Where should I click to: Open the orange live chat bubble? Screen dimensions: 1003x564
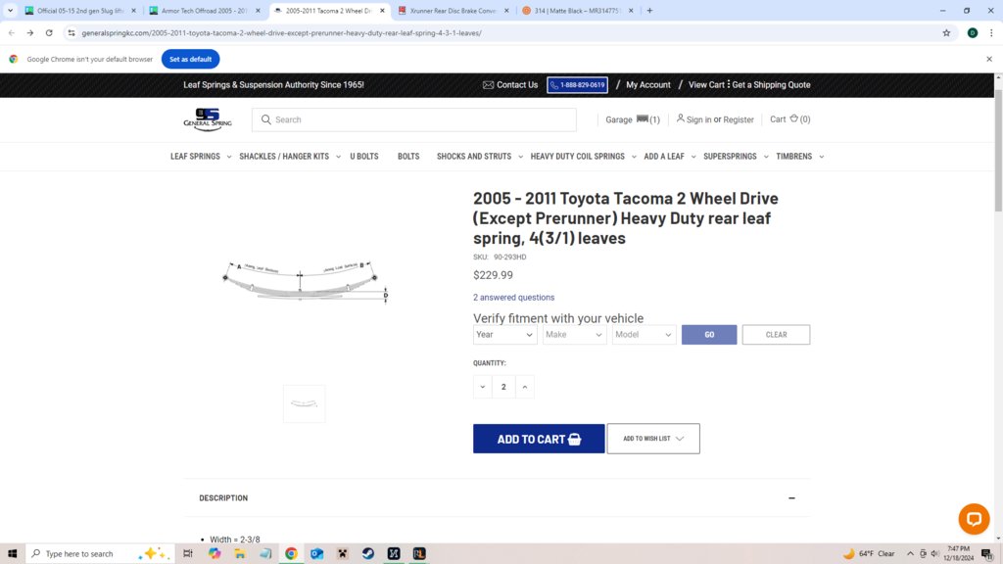(x=974, y=519)
